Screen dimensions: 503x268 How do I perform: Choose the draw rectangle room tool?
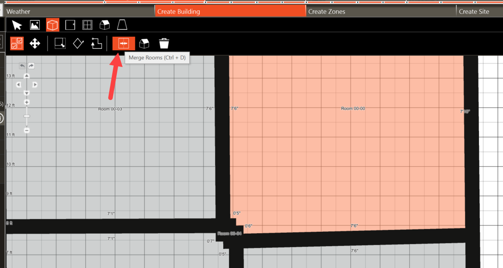(x=60, y=43)
